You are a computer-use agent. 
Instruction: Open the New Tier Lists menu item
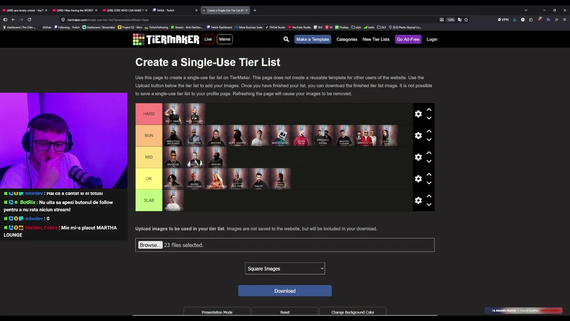point(376,39)
